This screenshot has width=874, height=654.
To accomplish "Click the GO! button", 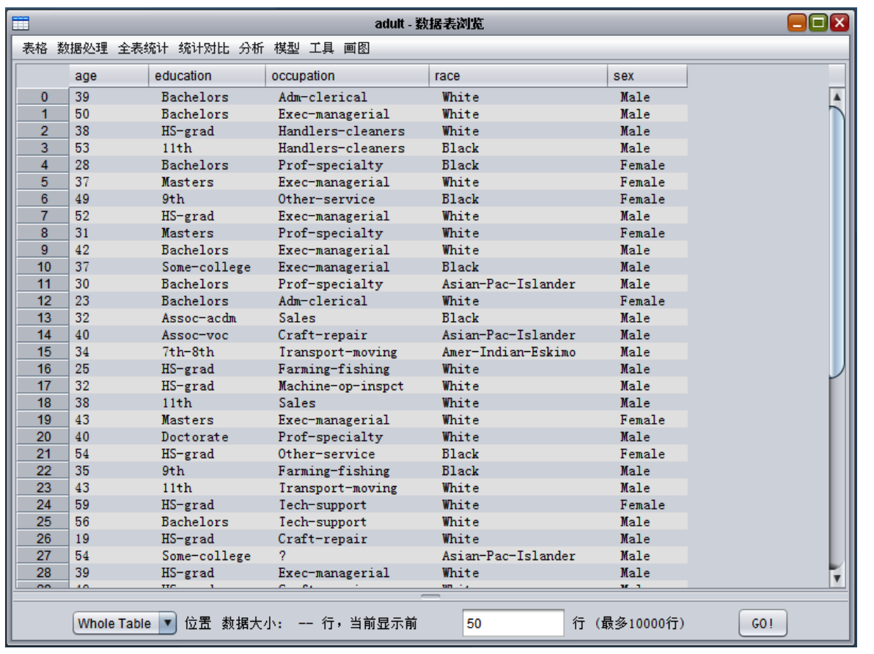I will (x=763, y=622).
